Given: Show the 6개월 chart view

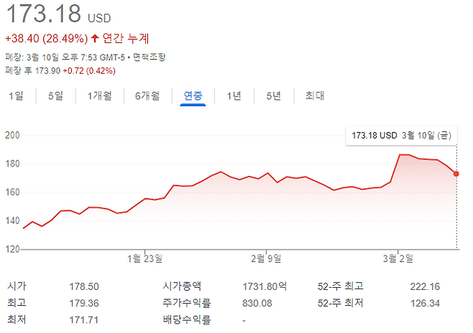Looking at the screenshot, I should pos(147,95).
